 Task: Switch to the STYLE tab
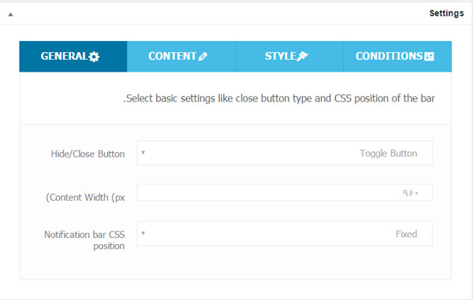(289, 57)
